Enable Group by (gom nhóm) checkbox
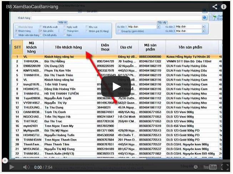 (119, 31)
